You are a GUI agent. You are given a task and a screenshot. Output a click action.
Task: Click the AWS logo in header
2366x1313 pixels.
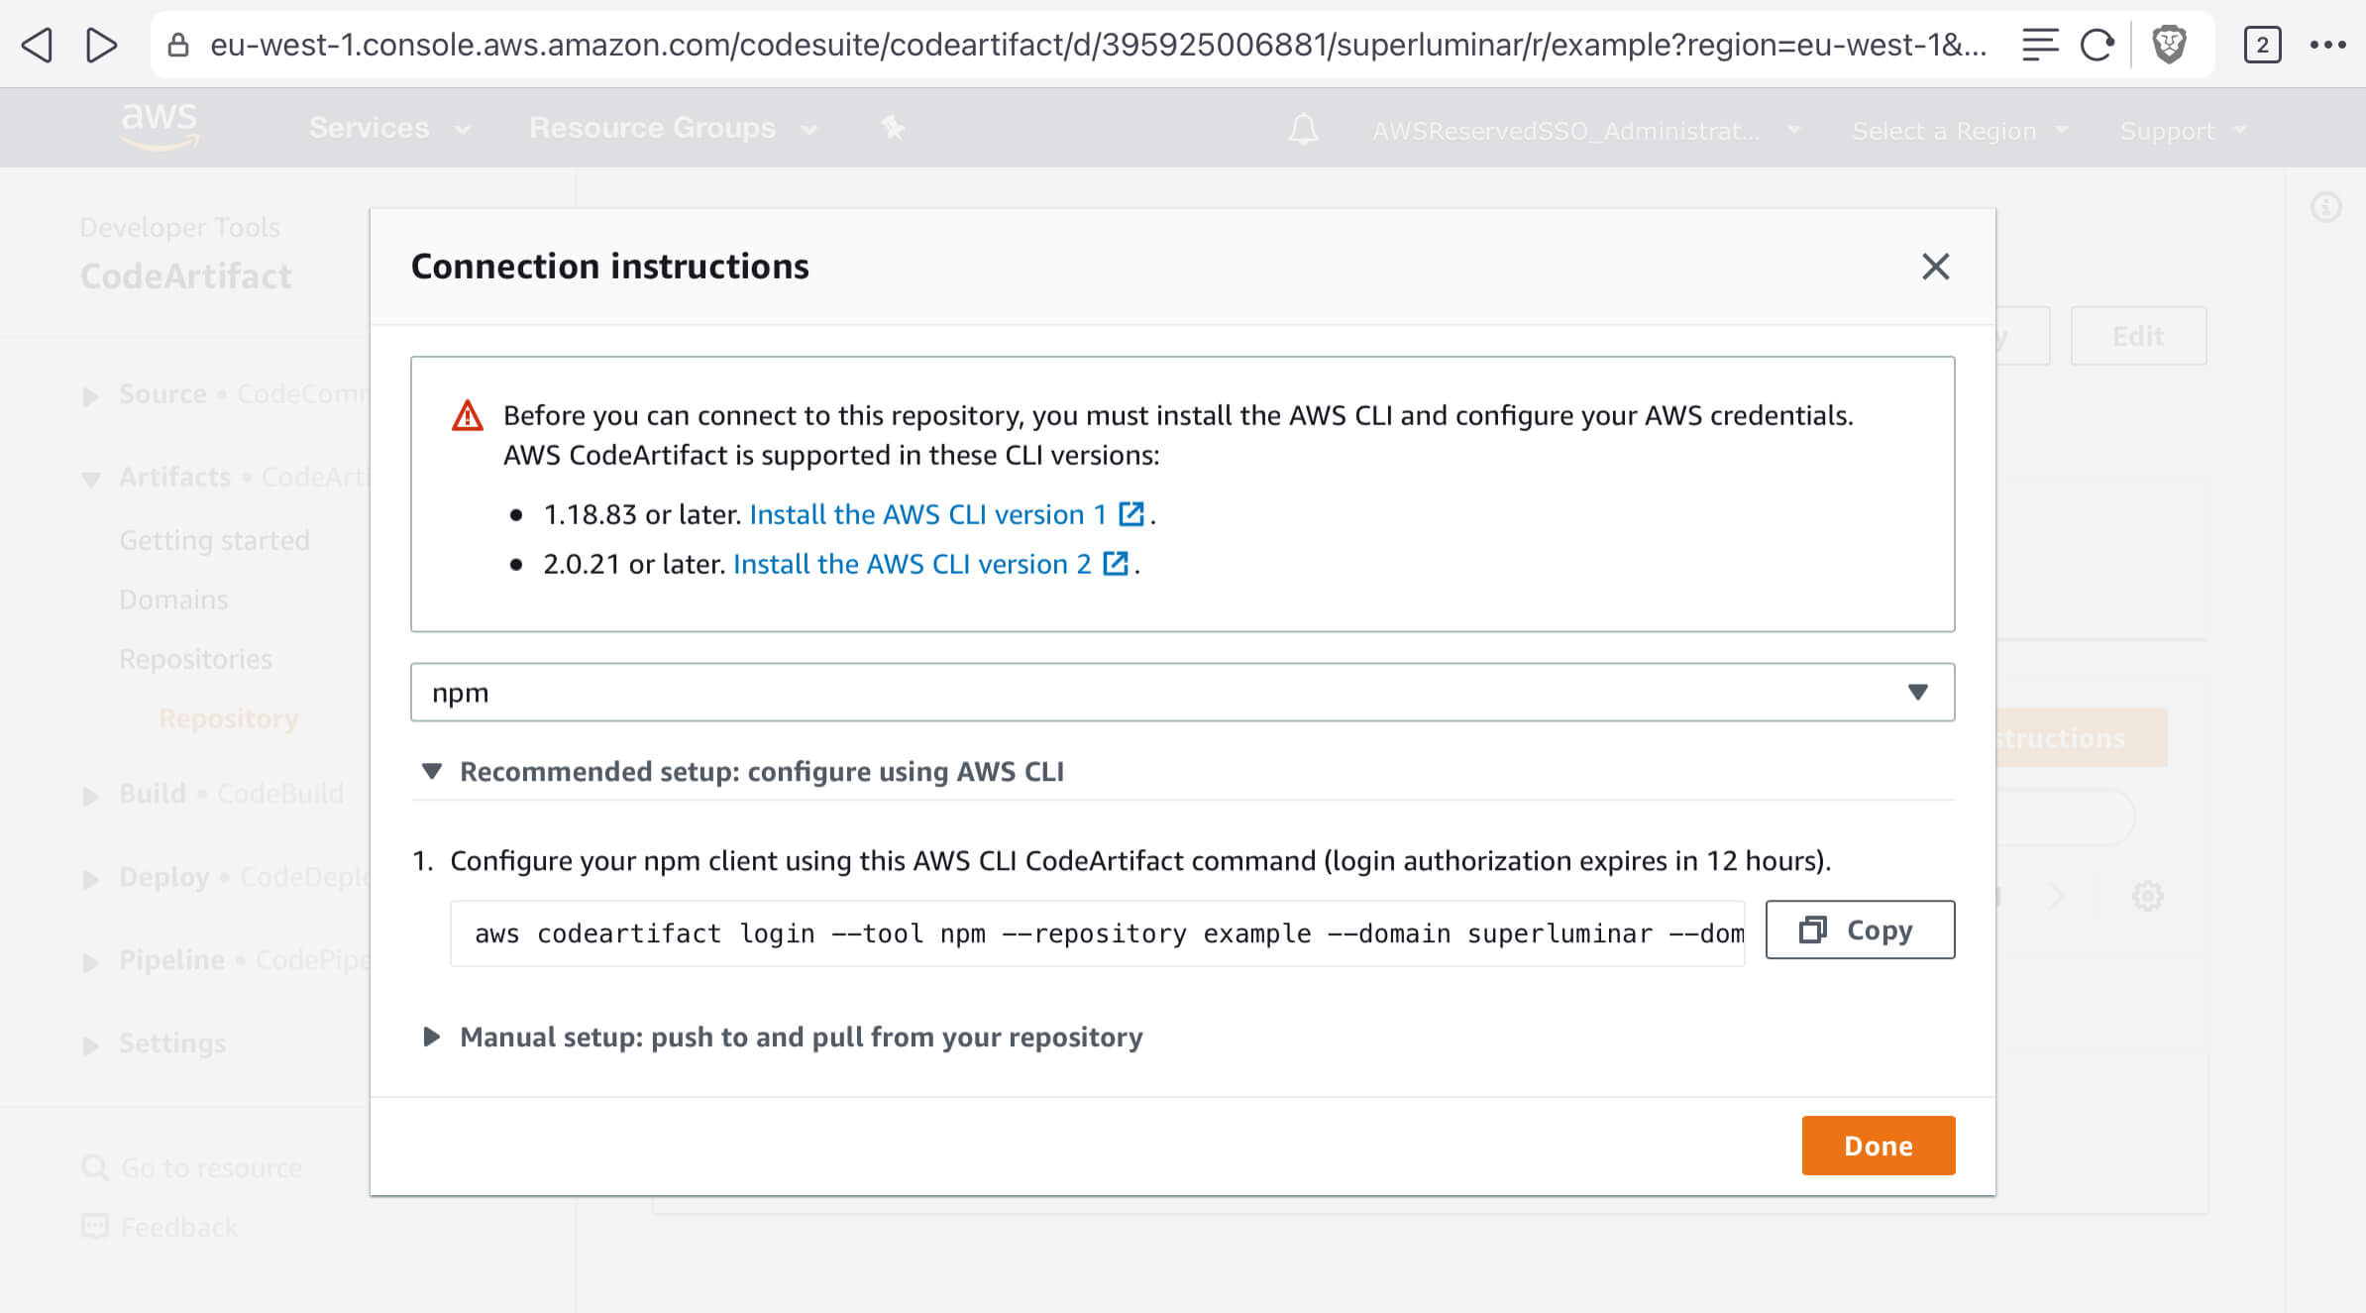[x=160, y=126]
